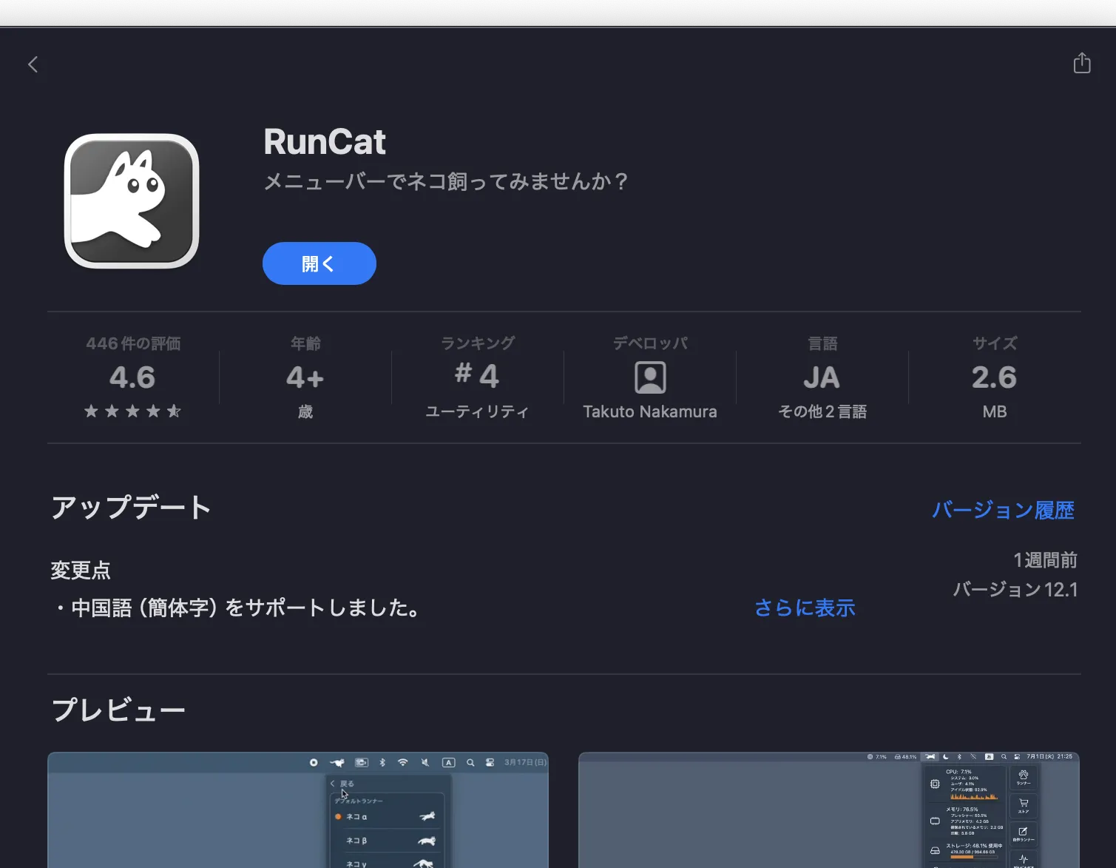
Task: Expand release notes via さらに表示
Action: coord(805,608)
